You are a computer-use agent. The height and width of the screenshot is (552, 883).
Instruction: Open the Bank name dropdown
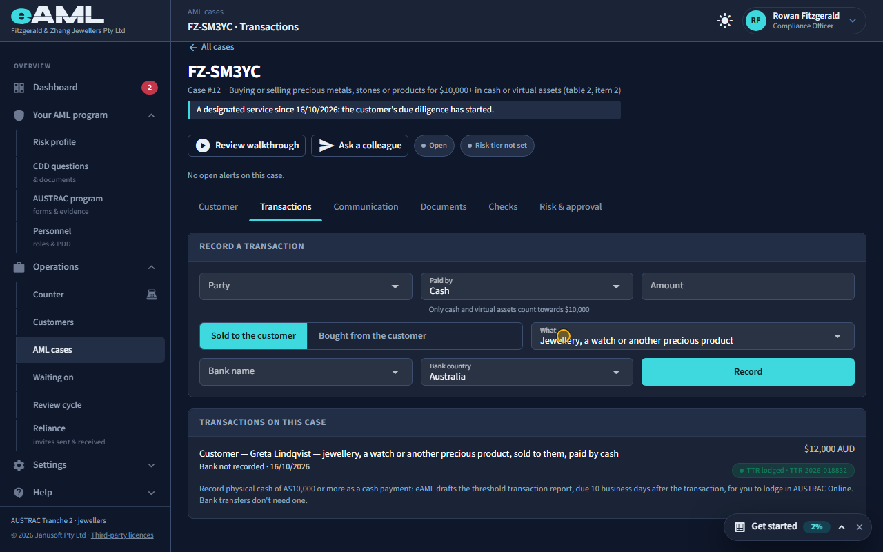tap(306, 372)
